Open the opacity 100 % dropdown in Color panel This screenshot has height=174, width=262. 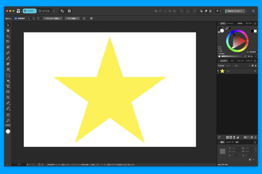[x=255, y=56]
